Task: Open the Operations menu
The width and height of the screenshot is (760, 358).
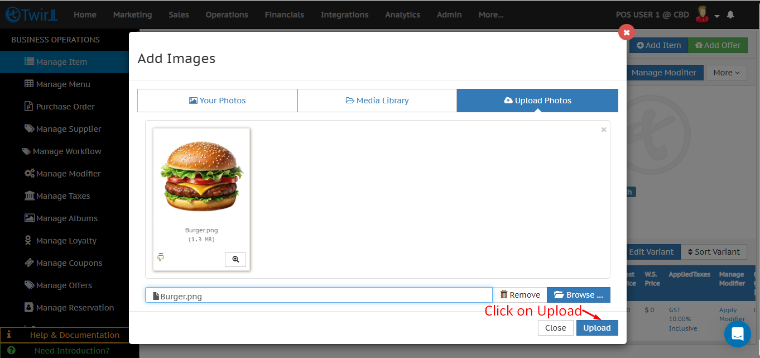Action: point(227,15)
